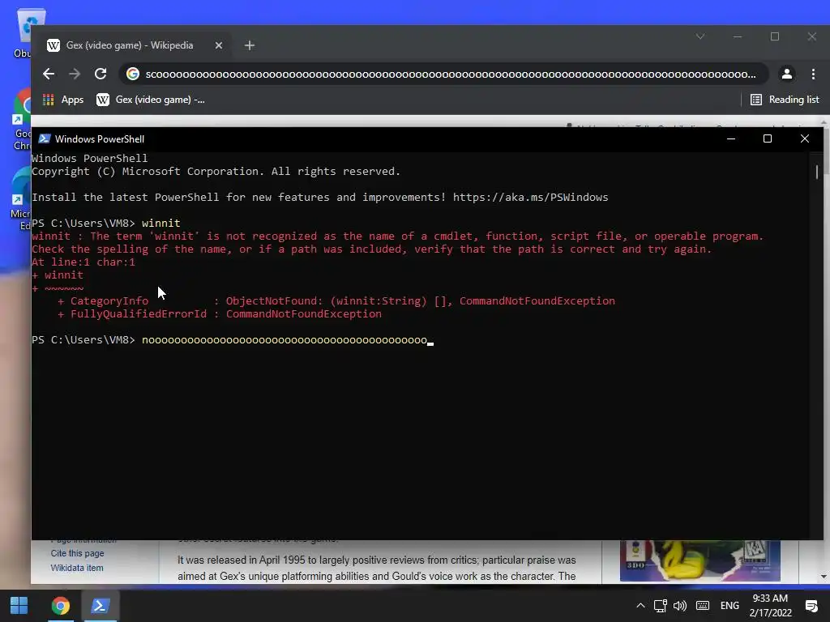
Task: Show hidden tray icons chevron
Action: 640,606
